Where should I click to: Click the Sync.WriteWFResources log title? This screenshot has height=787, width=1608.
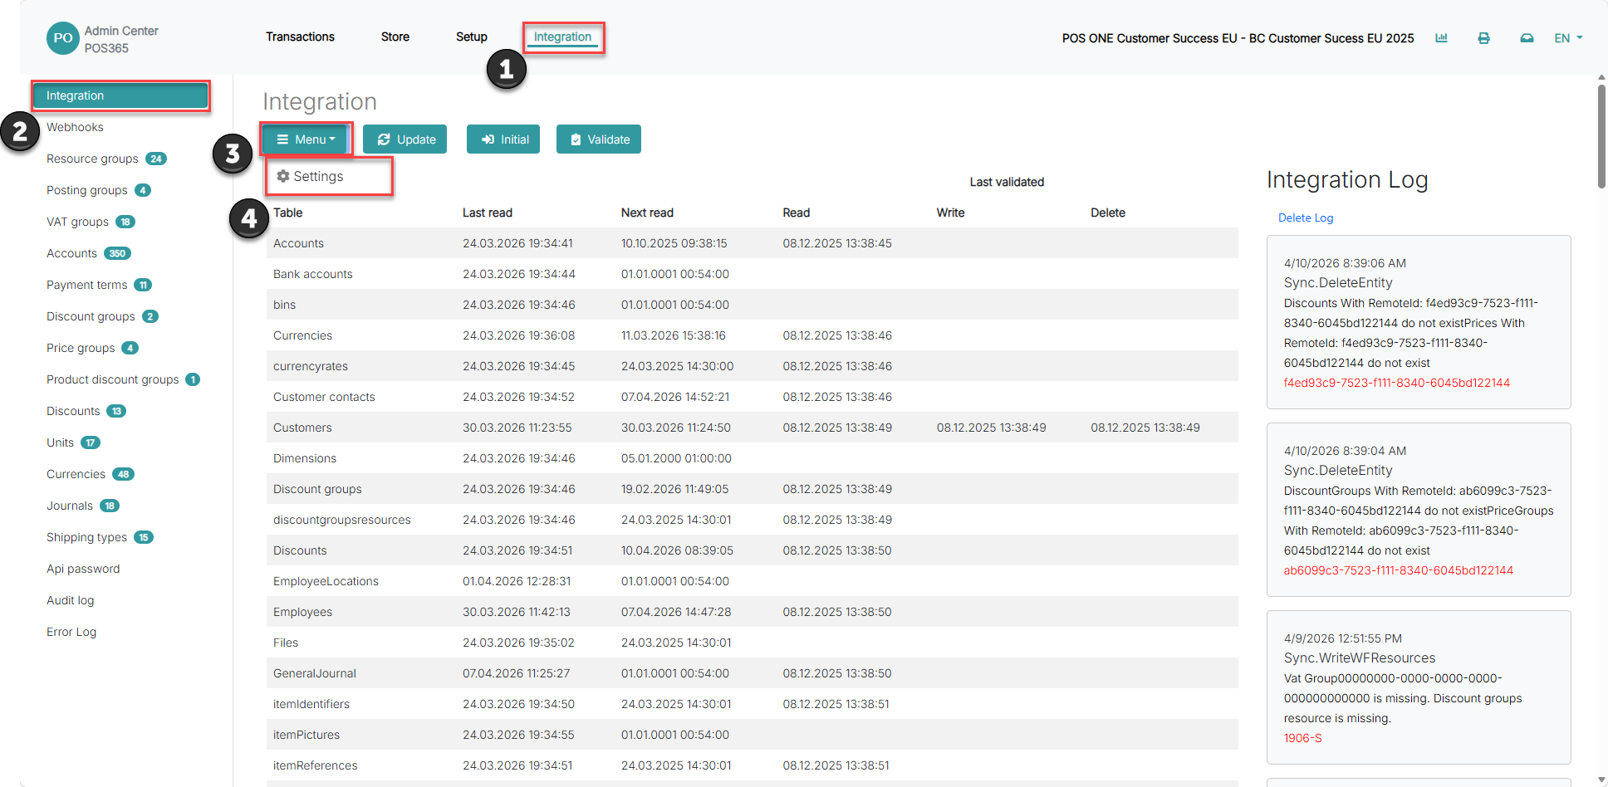pos(1359,657)
